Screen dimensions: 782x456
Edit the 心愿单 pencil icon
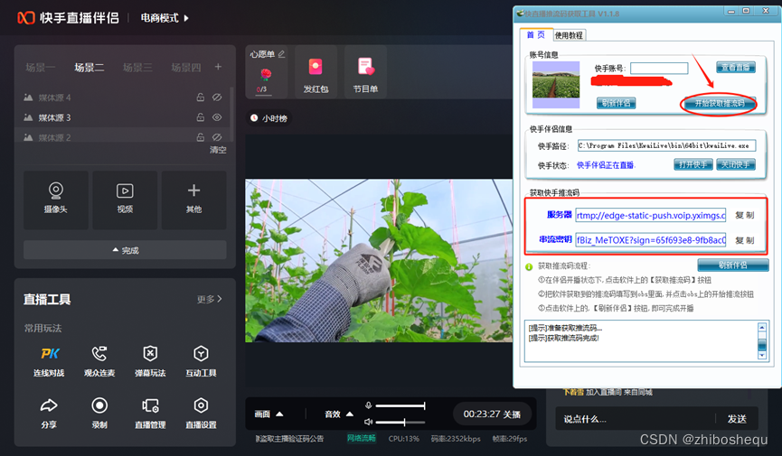click(x=282, y=54)
